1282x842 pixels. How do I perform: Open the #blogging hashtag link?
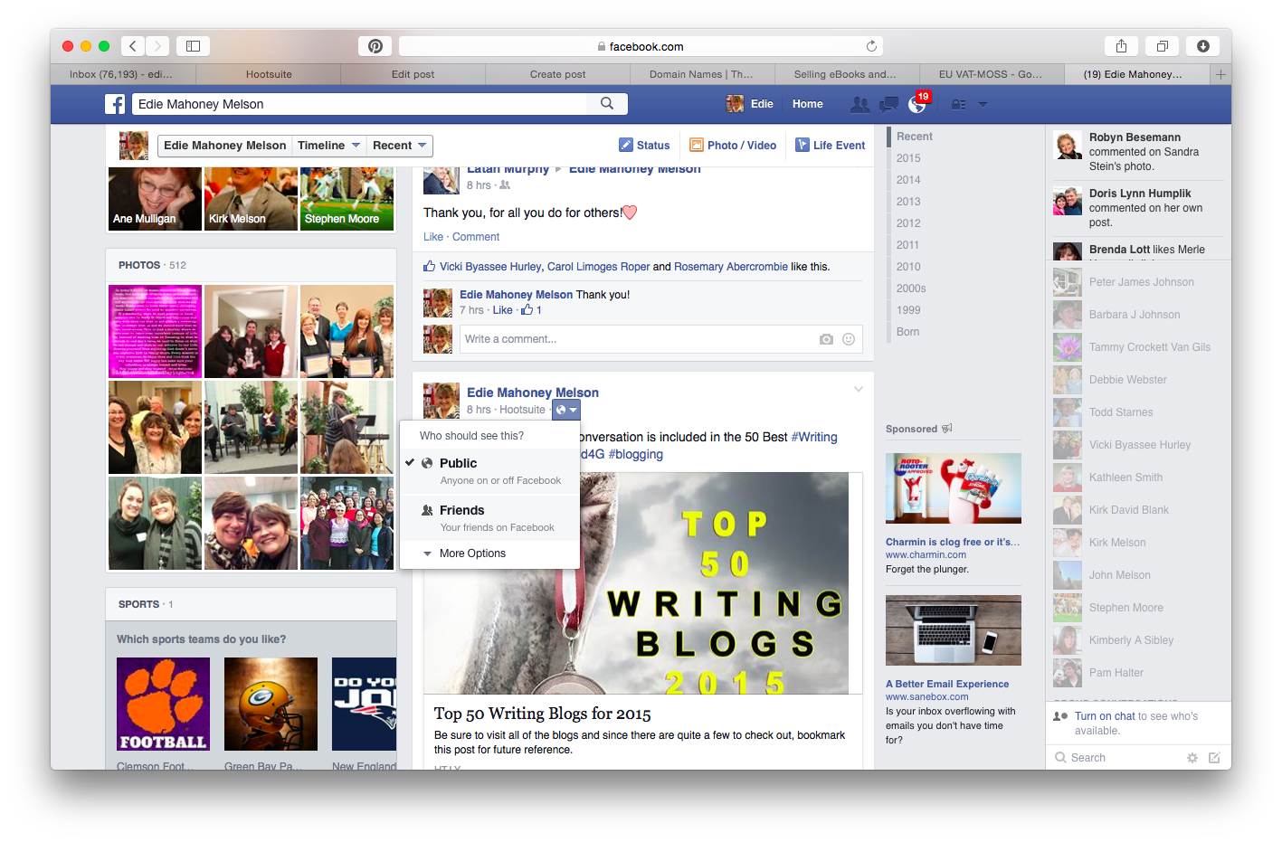pyautogui.click(x=636, y=454)
